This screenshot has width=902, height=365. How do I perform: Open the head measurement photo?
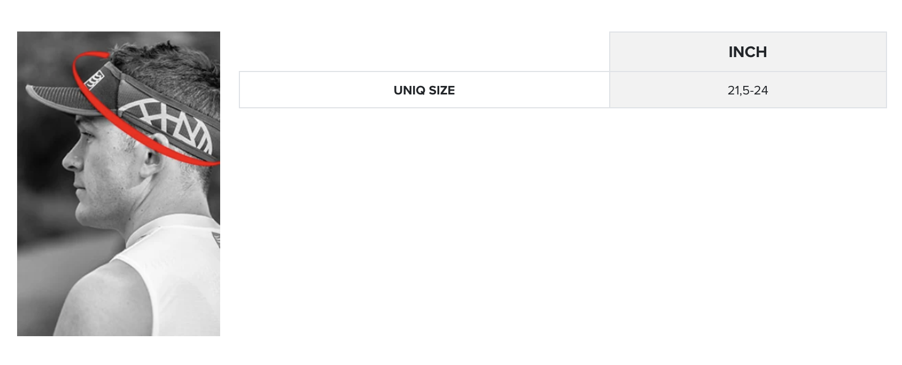(x=118, y=184)
